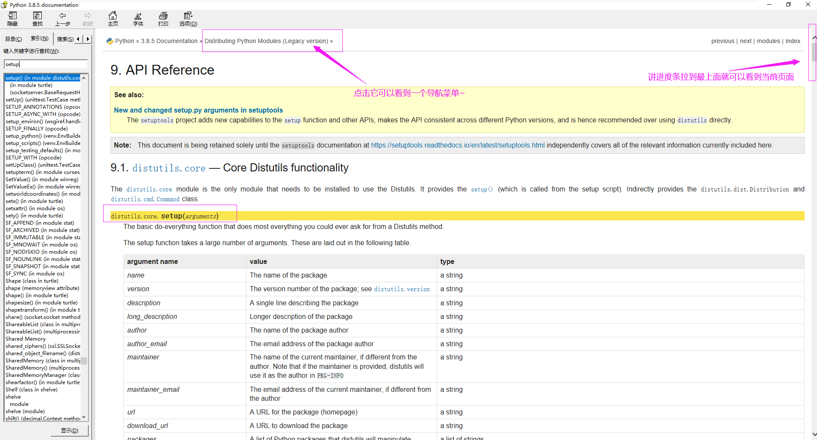Open the Options (选项) toolbar icon
817x440 pixels.
[x=188, y=19]
